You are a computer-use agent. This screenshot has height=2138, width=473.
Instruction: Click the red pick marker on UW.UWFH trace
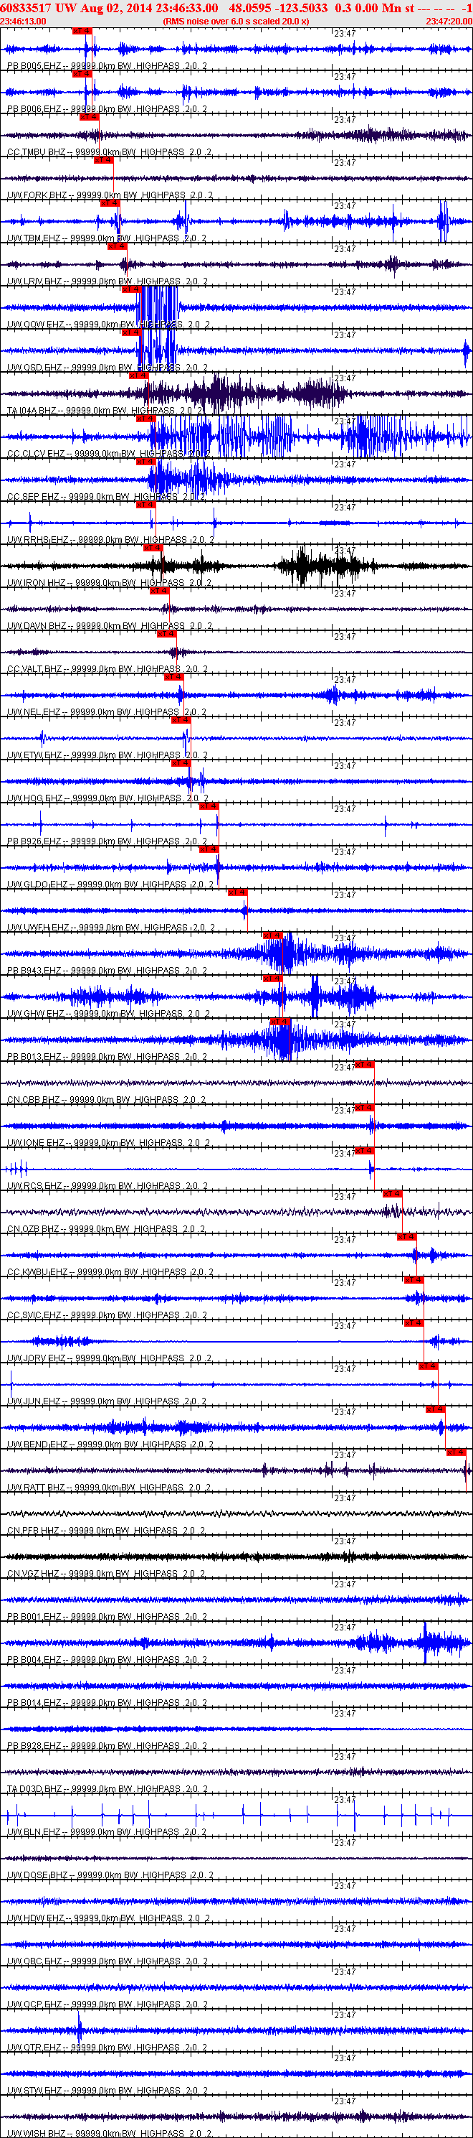[237, 892]
